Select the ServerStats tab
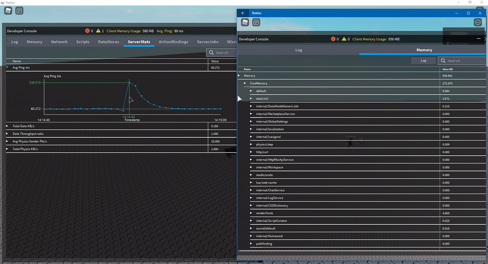 click(x=139, y=42)
